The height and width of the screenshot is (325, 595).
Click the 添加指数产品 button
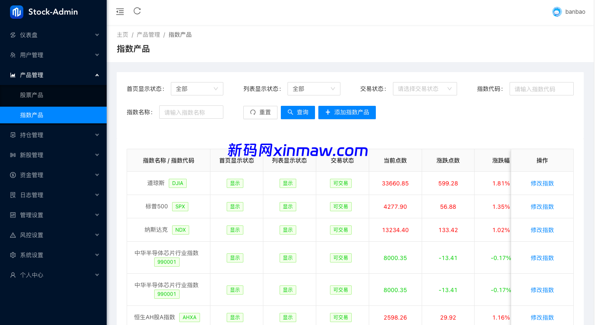347,112
